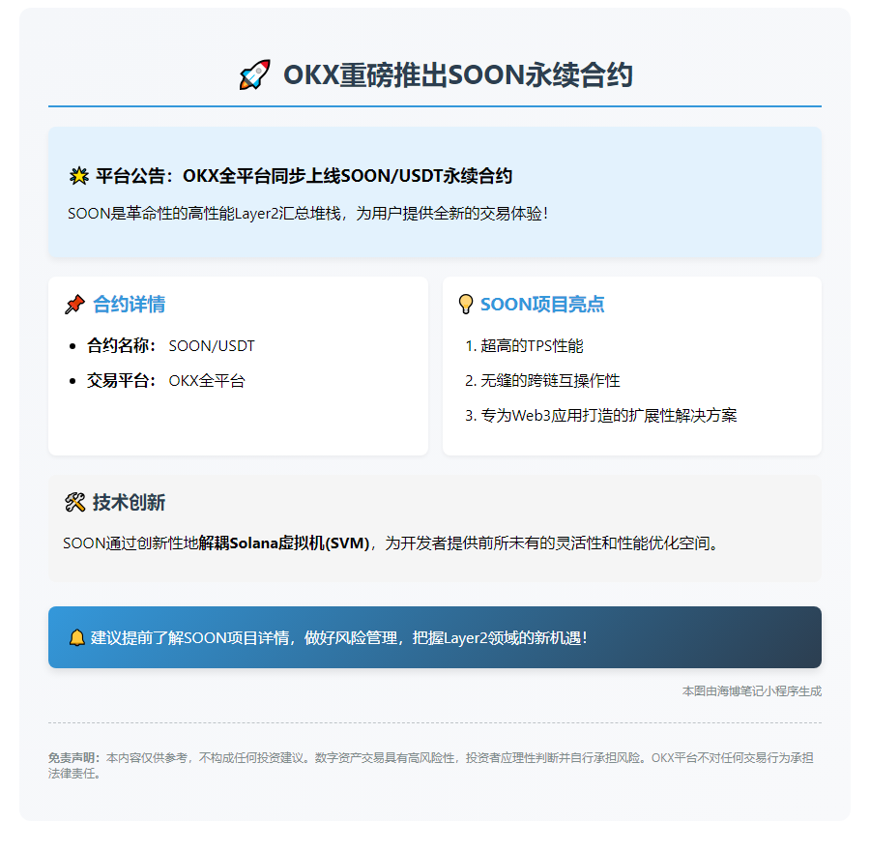This screenshot has width=870, height=851.
Task: Click the 交易平台 label
Action: (122, 381)
